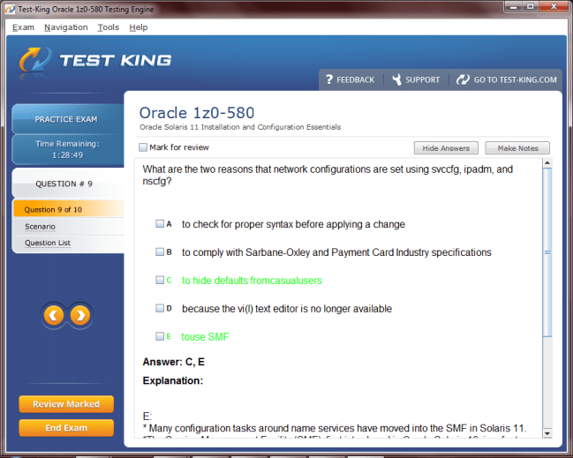The image size is (573, 458).
Task: Tick answer option B checkbox
Action: tap(160, 252)
